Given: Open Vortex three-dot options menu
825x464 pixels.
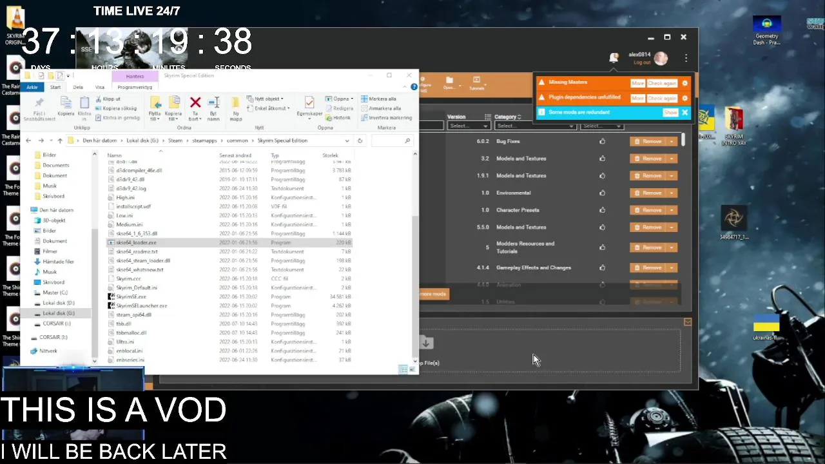Looking at the screenshot, I should click(x=686, y=58).
